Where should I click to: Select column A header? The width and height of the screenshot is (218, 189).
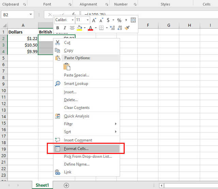[x=23, y=25]
